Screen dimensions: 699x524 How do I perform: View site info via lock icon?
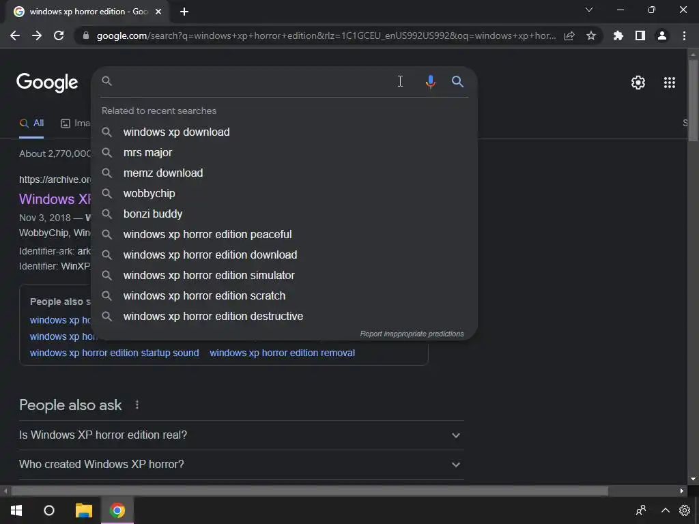pos(86,35)
